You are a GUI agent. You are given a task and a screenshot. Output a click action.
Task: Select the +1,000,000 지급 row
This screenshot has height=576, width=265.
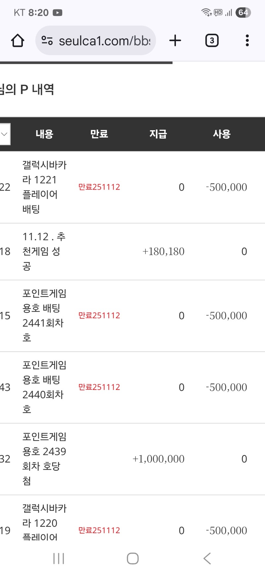158,459
